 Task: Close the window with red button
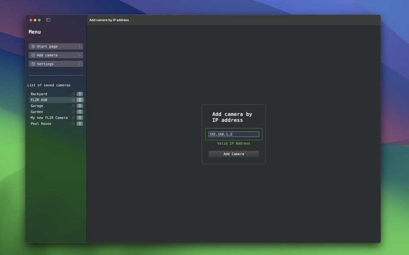point(31,20)
